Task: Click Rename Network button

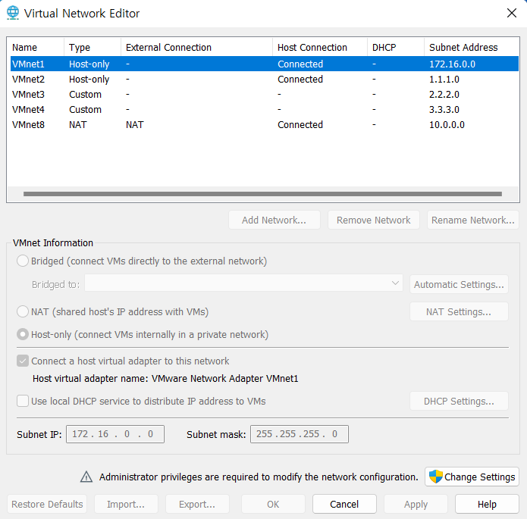Action: tap(473, 220)
